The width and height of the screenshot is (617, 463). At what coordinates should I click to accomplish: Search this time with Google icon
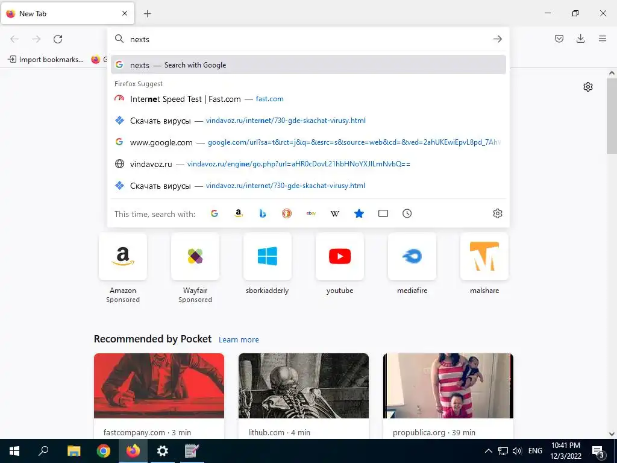pos(215,213)
